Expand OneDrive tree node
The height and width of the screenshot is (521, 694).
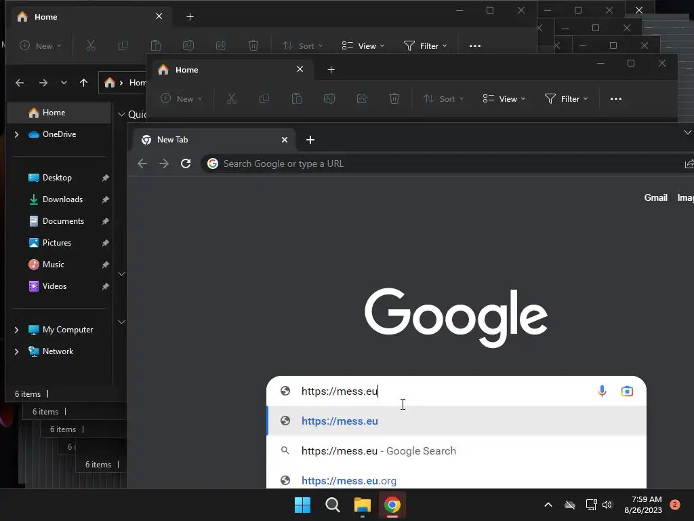(x=16, y=134)
